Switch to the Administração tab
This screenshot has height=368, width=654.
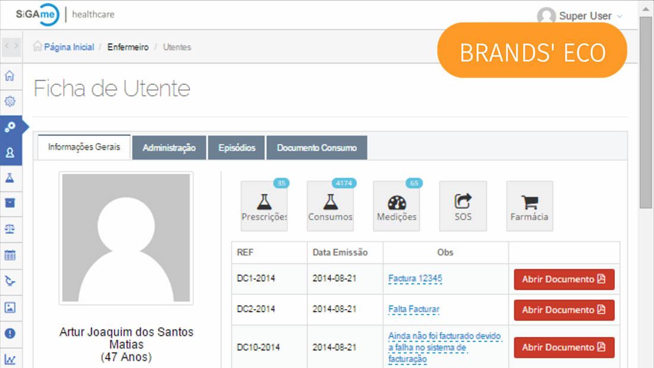click(169, 148)
